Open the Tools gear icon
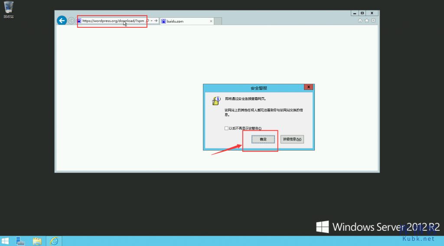Viewport: 444px width, 246px height. tap(373, 20)
